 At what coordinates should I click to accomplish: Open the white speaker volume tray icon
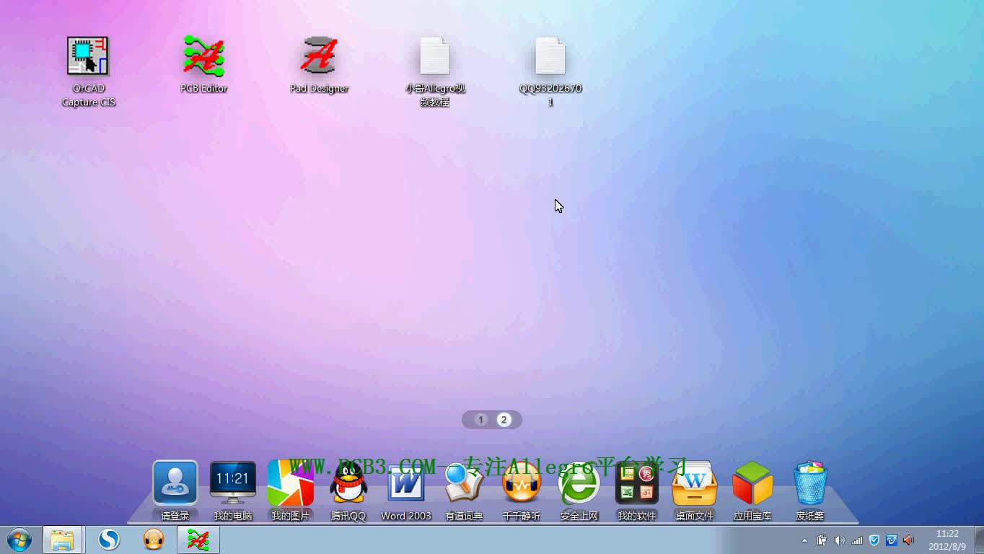839,540
